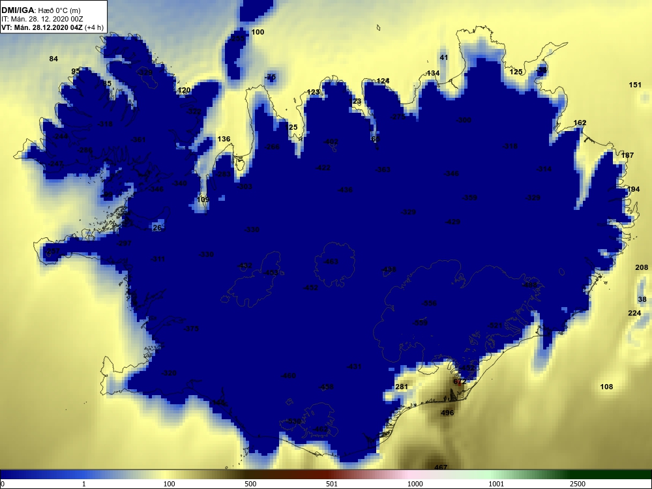
Task: Click the '136' value on the map
Action: click(224, 139)
